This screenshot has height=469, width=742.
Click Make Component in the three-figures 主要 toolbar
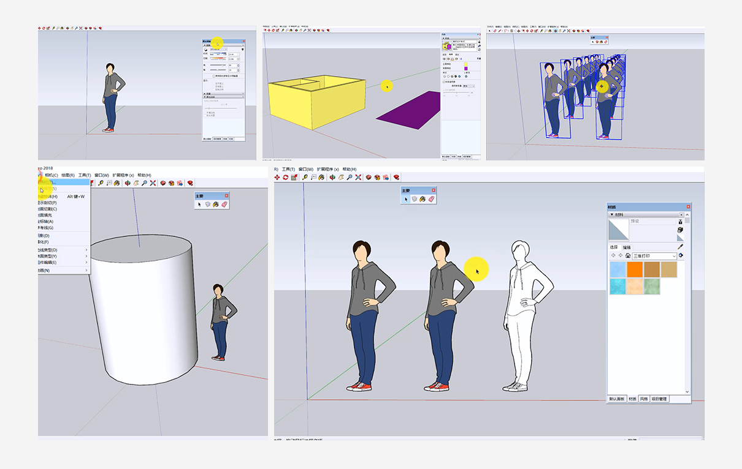pyautogui.click(x=415, y=199)
